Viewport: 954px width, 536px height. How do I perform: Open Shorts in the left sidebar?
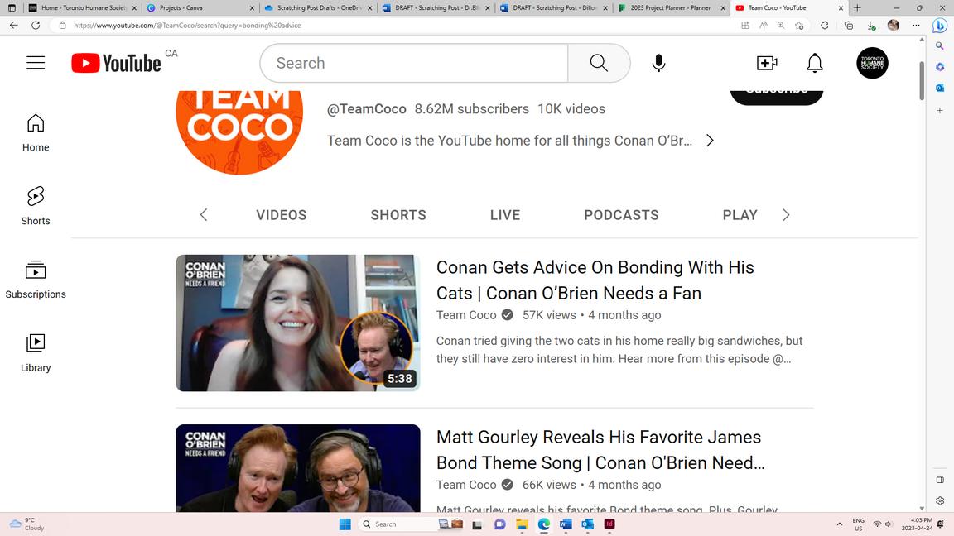click(36, 206)
